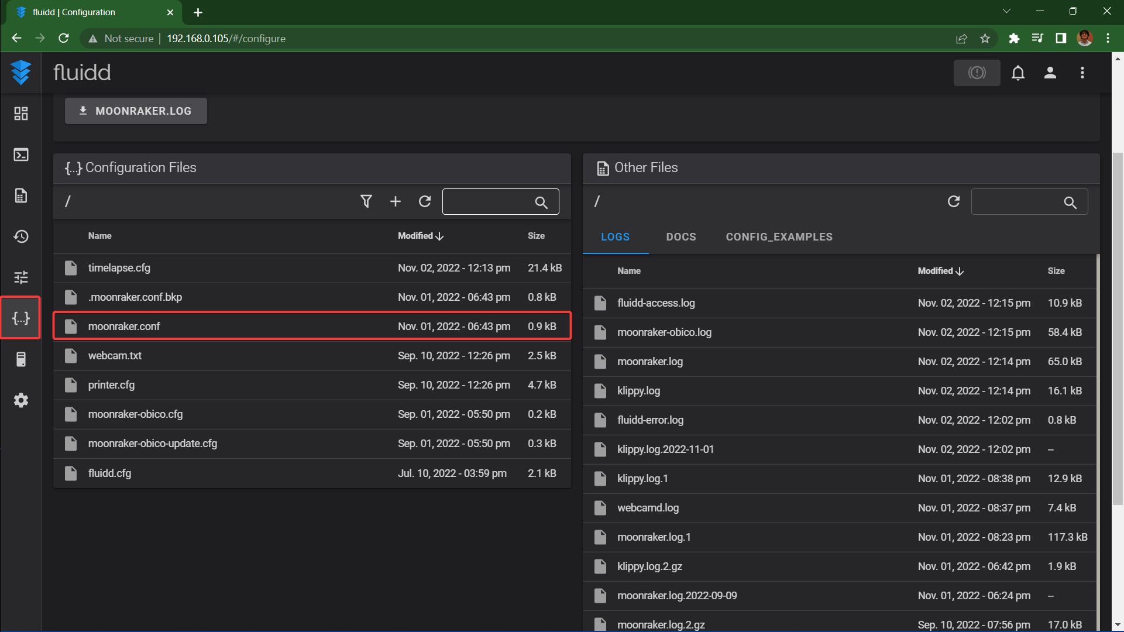Open fluidd-access.log file
Screen dimensions: 1124x632
(x=840, y=303)
